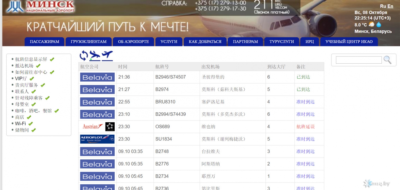
Task: Click the Belavia logo in the B2734 row
Action: click(97, 176)
